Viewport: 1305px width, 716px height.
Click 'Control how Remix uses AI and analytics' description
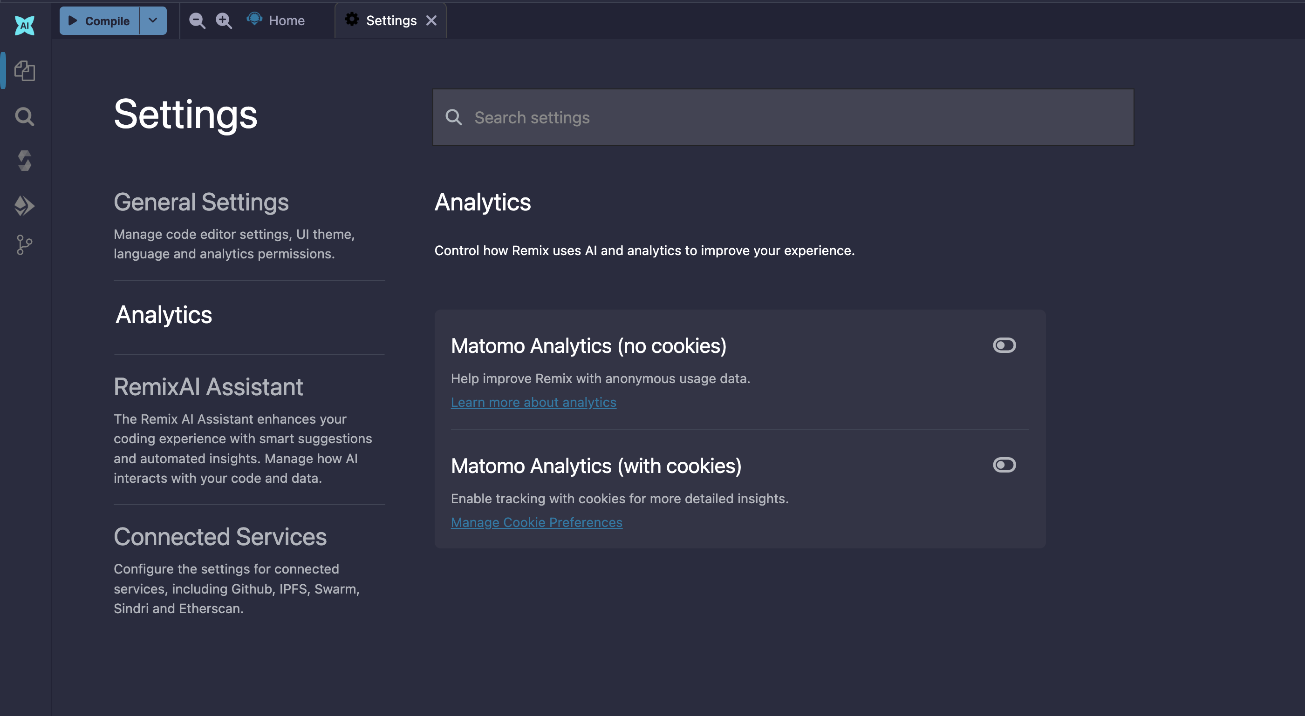click(644, 250)
